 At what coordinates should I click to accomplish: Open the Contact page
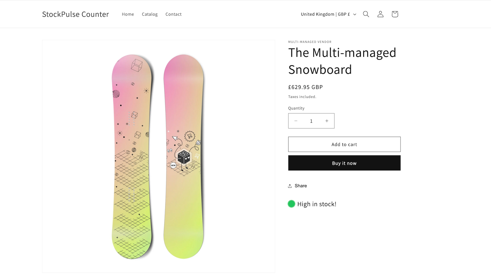point(173,14)
